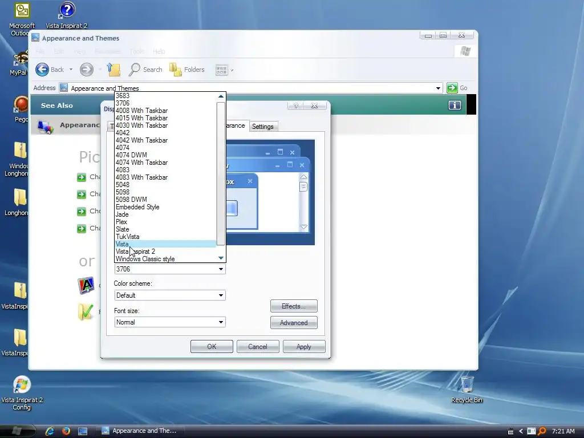Open Back button history dropdown arrow
The width and height of the screenshot is (584, 438).
coord(71,70)
